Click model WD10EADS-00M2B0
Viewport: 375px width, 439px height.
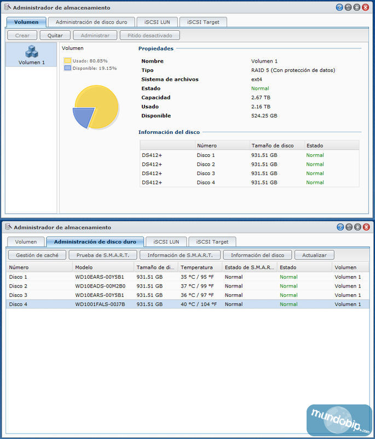pyautogui.click(x=100, y=286)
